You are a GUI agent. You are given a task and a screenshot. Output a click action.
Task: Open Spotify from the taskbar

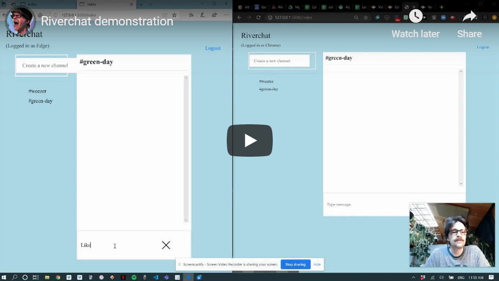click(x=134, y=277)
